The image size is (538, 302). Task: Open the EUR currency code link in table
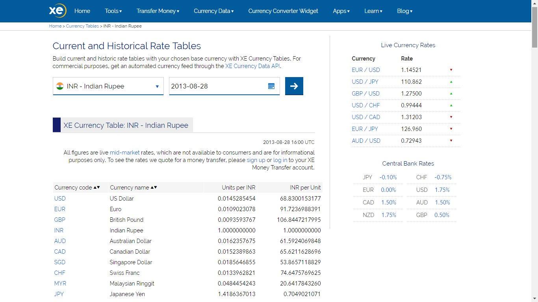pos(60,209)
